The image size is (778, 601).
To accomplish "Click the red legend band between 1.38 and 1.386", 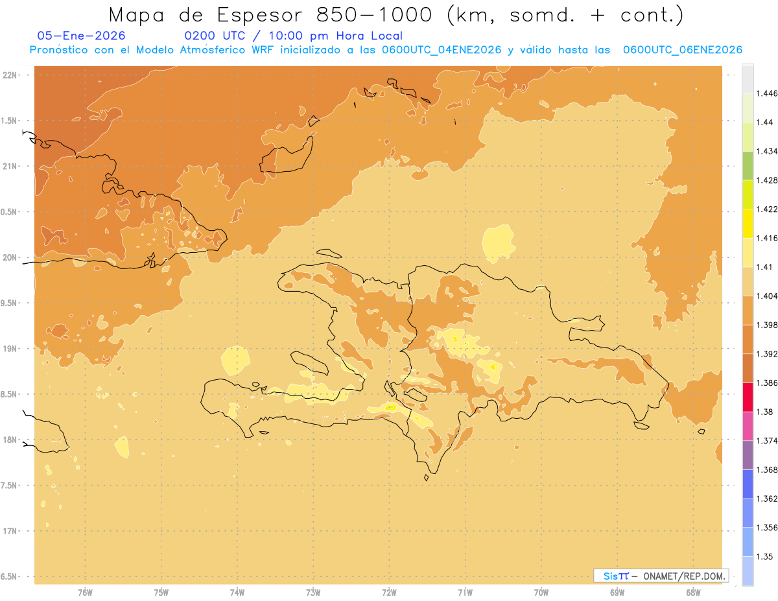I will [748, 397].
